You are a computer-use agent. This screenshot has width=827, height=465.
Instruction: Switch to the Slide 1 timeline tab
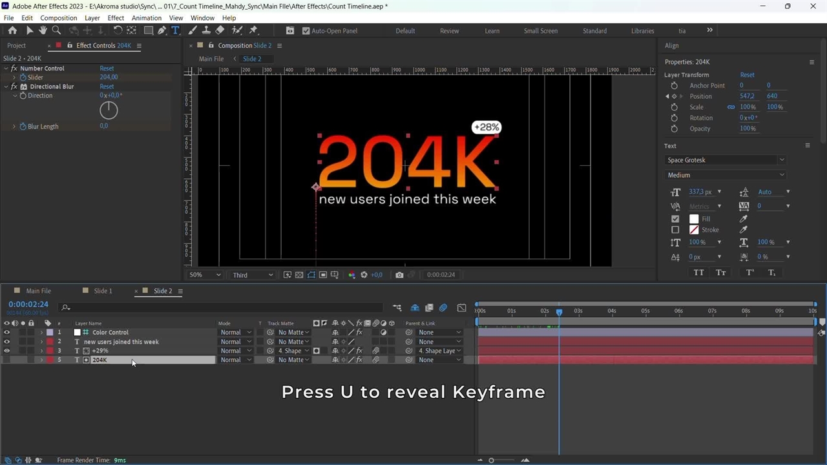pos(103,291)
